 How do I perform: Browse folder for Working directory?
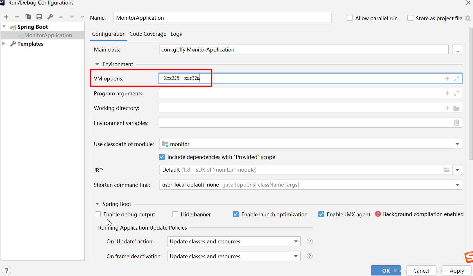click(456, 108)
